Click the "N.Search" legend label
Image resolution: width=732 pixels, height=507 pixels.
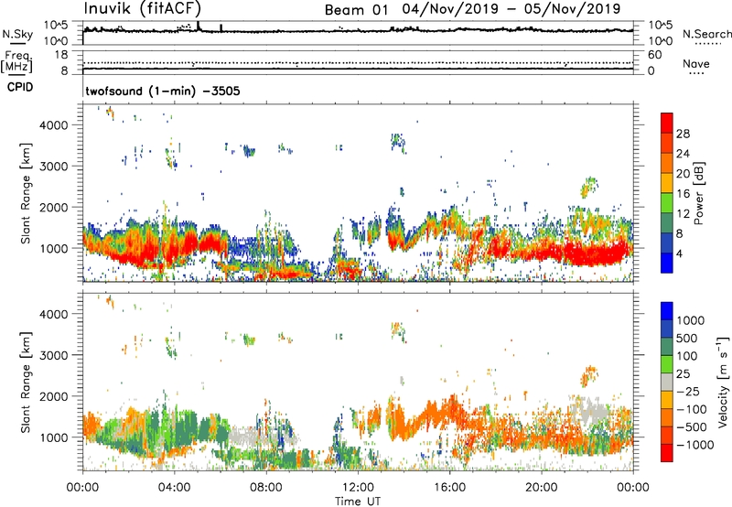point(706,34)
